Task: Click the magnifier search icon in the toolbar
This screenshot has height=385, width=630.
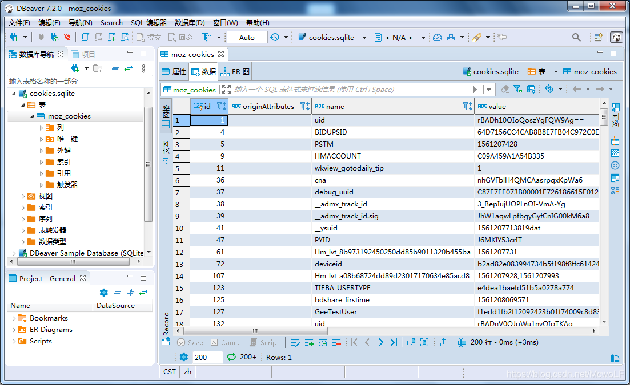Action: [x=576, y=37]
